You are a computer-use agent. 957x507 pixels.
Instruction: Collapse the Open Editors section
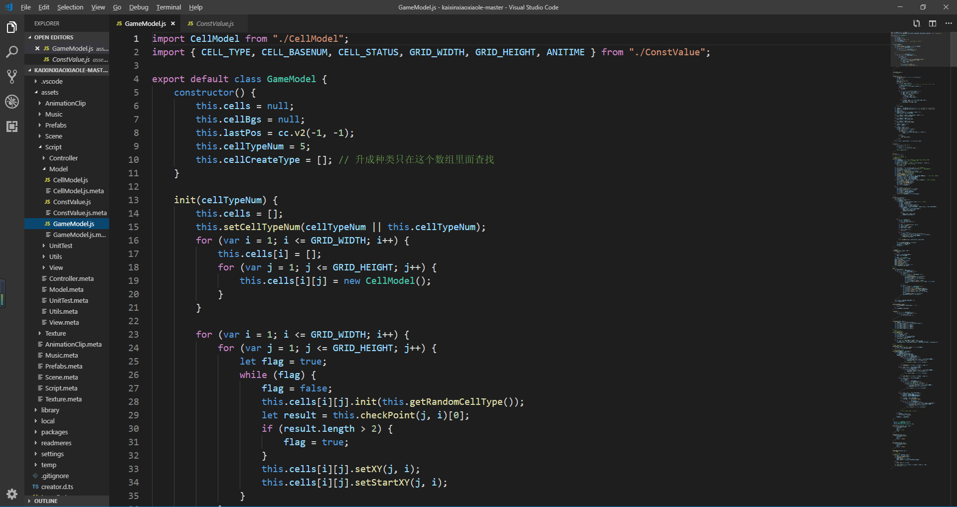pyautogui.click(x=66, y=37)
